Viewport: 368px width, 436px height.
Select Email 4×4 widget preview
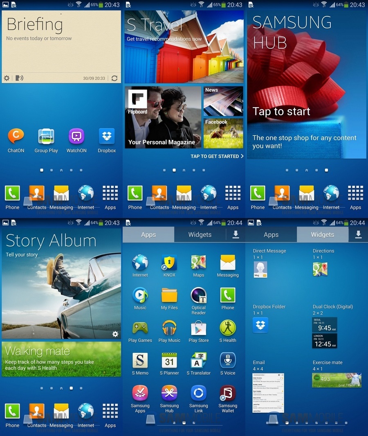pyautogui.click(x=268, y=393)
